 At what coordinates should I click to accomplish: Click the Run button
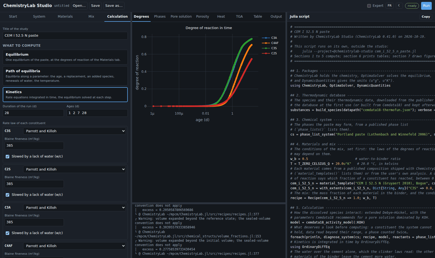click(426, 6)
